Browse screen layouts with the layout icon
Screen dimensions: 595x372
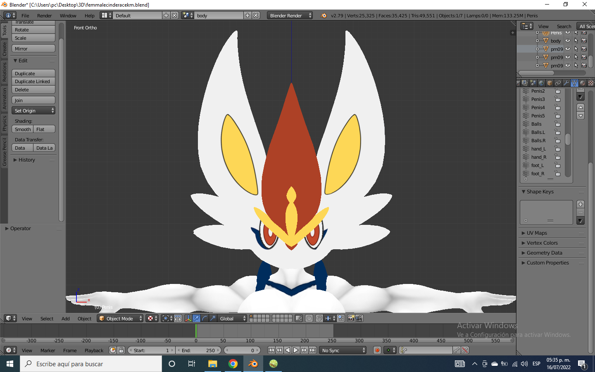coord(106,15)
